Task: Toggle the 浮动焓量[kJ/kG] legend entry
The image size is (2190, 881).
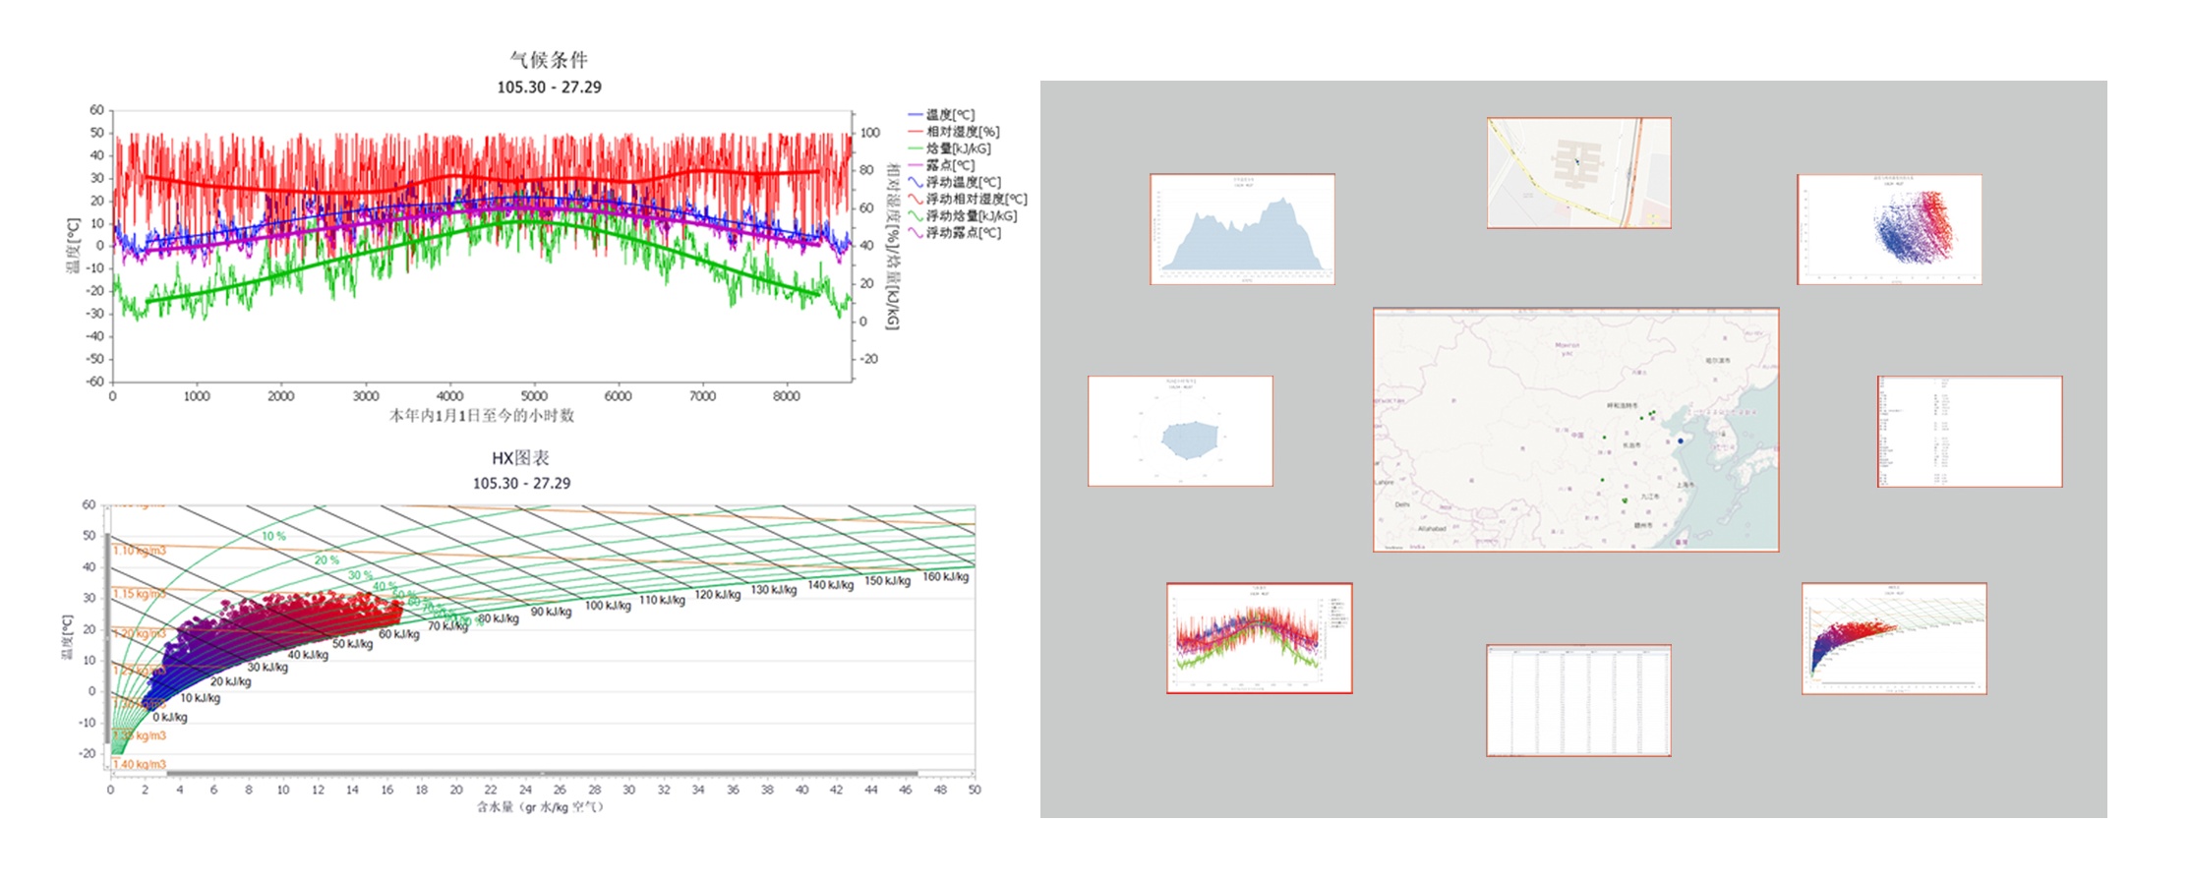Action: (963, 215)
